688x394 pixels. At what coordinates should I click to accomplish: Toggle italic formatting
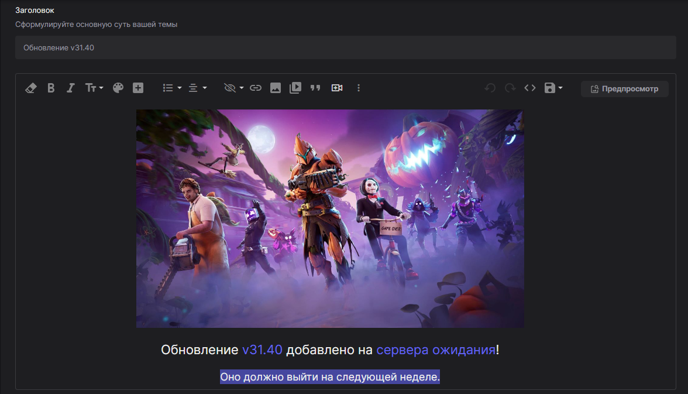click(x=71, y=88)
